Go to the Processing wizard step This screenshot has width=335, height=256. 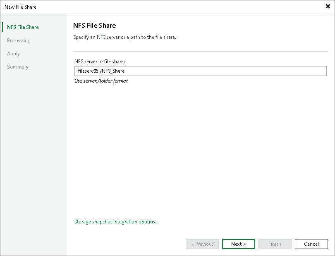point(19,40)
